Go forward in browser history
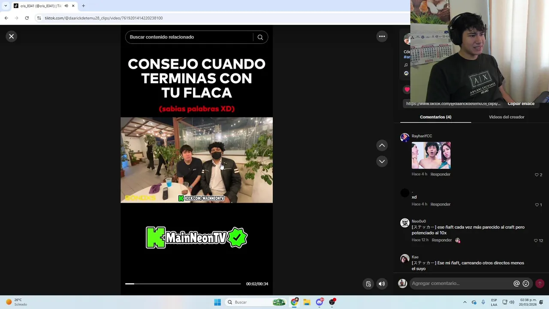 (x=16, y=18)
